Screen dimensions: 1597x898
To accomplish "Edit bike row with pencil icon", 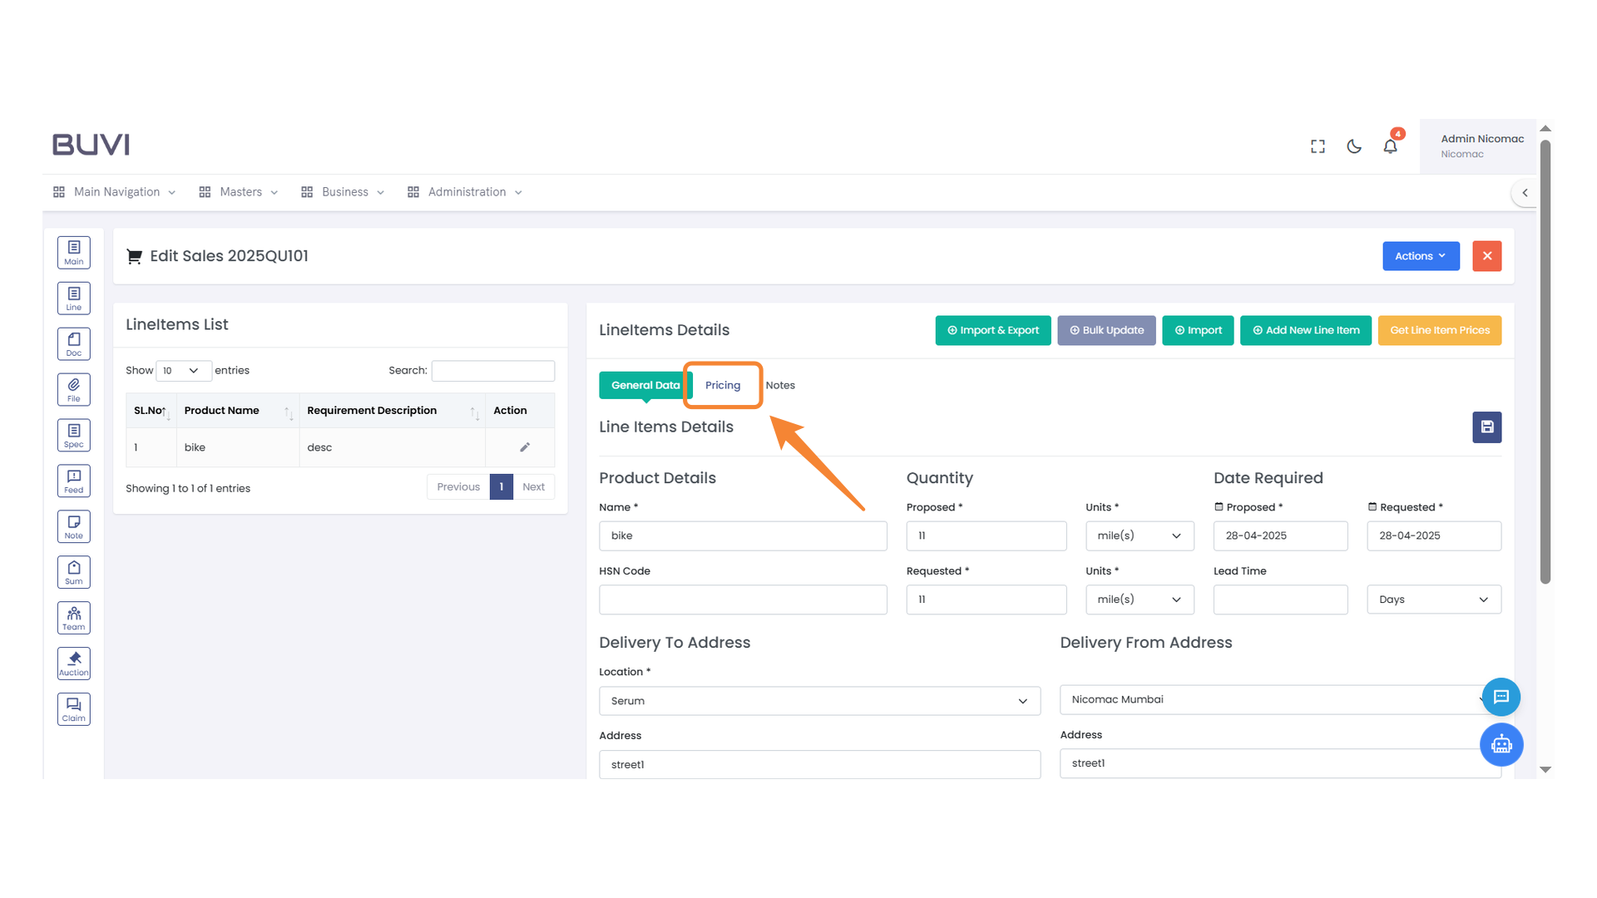I will coord(525,447).
